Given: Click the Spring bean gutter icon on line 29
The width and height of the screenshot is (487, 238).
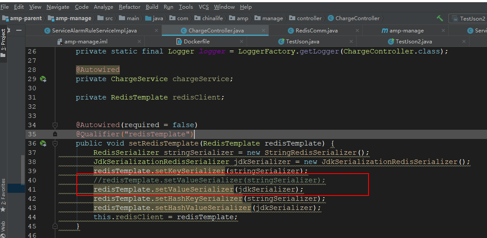Looking at the screenshot, I should point(43,79).
